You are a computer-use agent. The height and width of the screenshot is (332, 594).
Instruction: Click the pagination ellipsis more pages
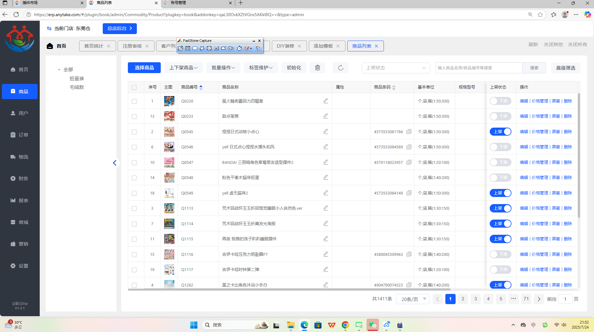pyautogui.click(x=514, y=299)
